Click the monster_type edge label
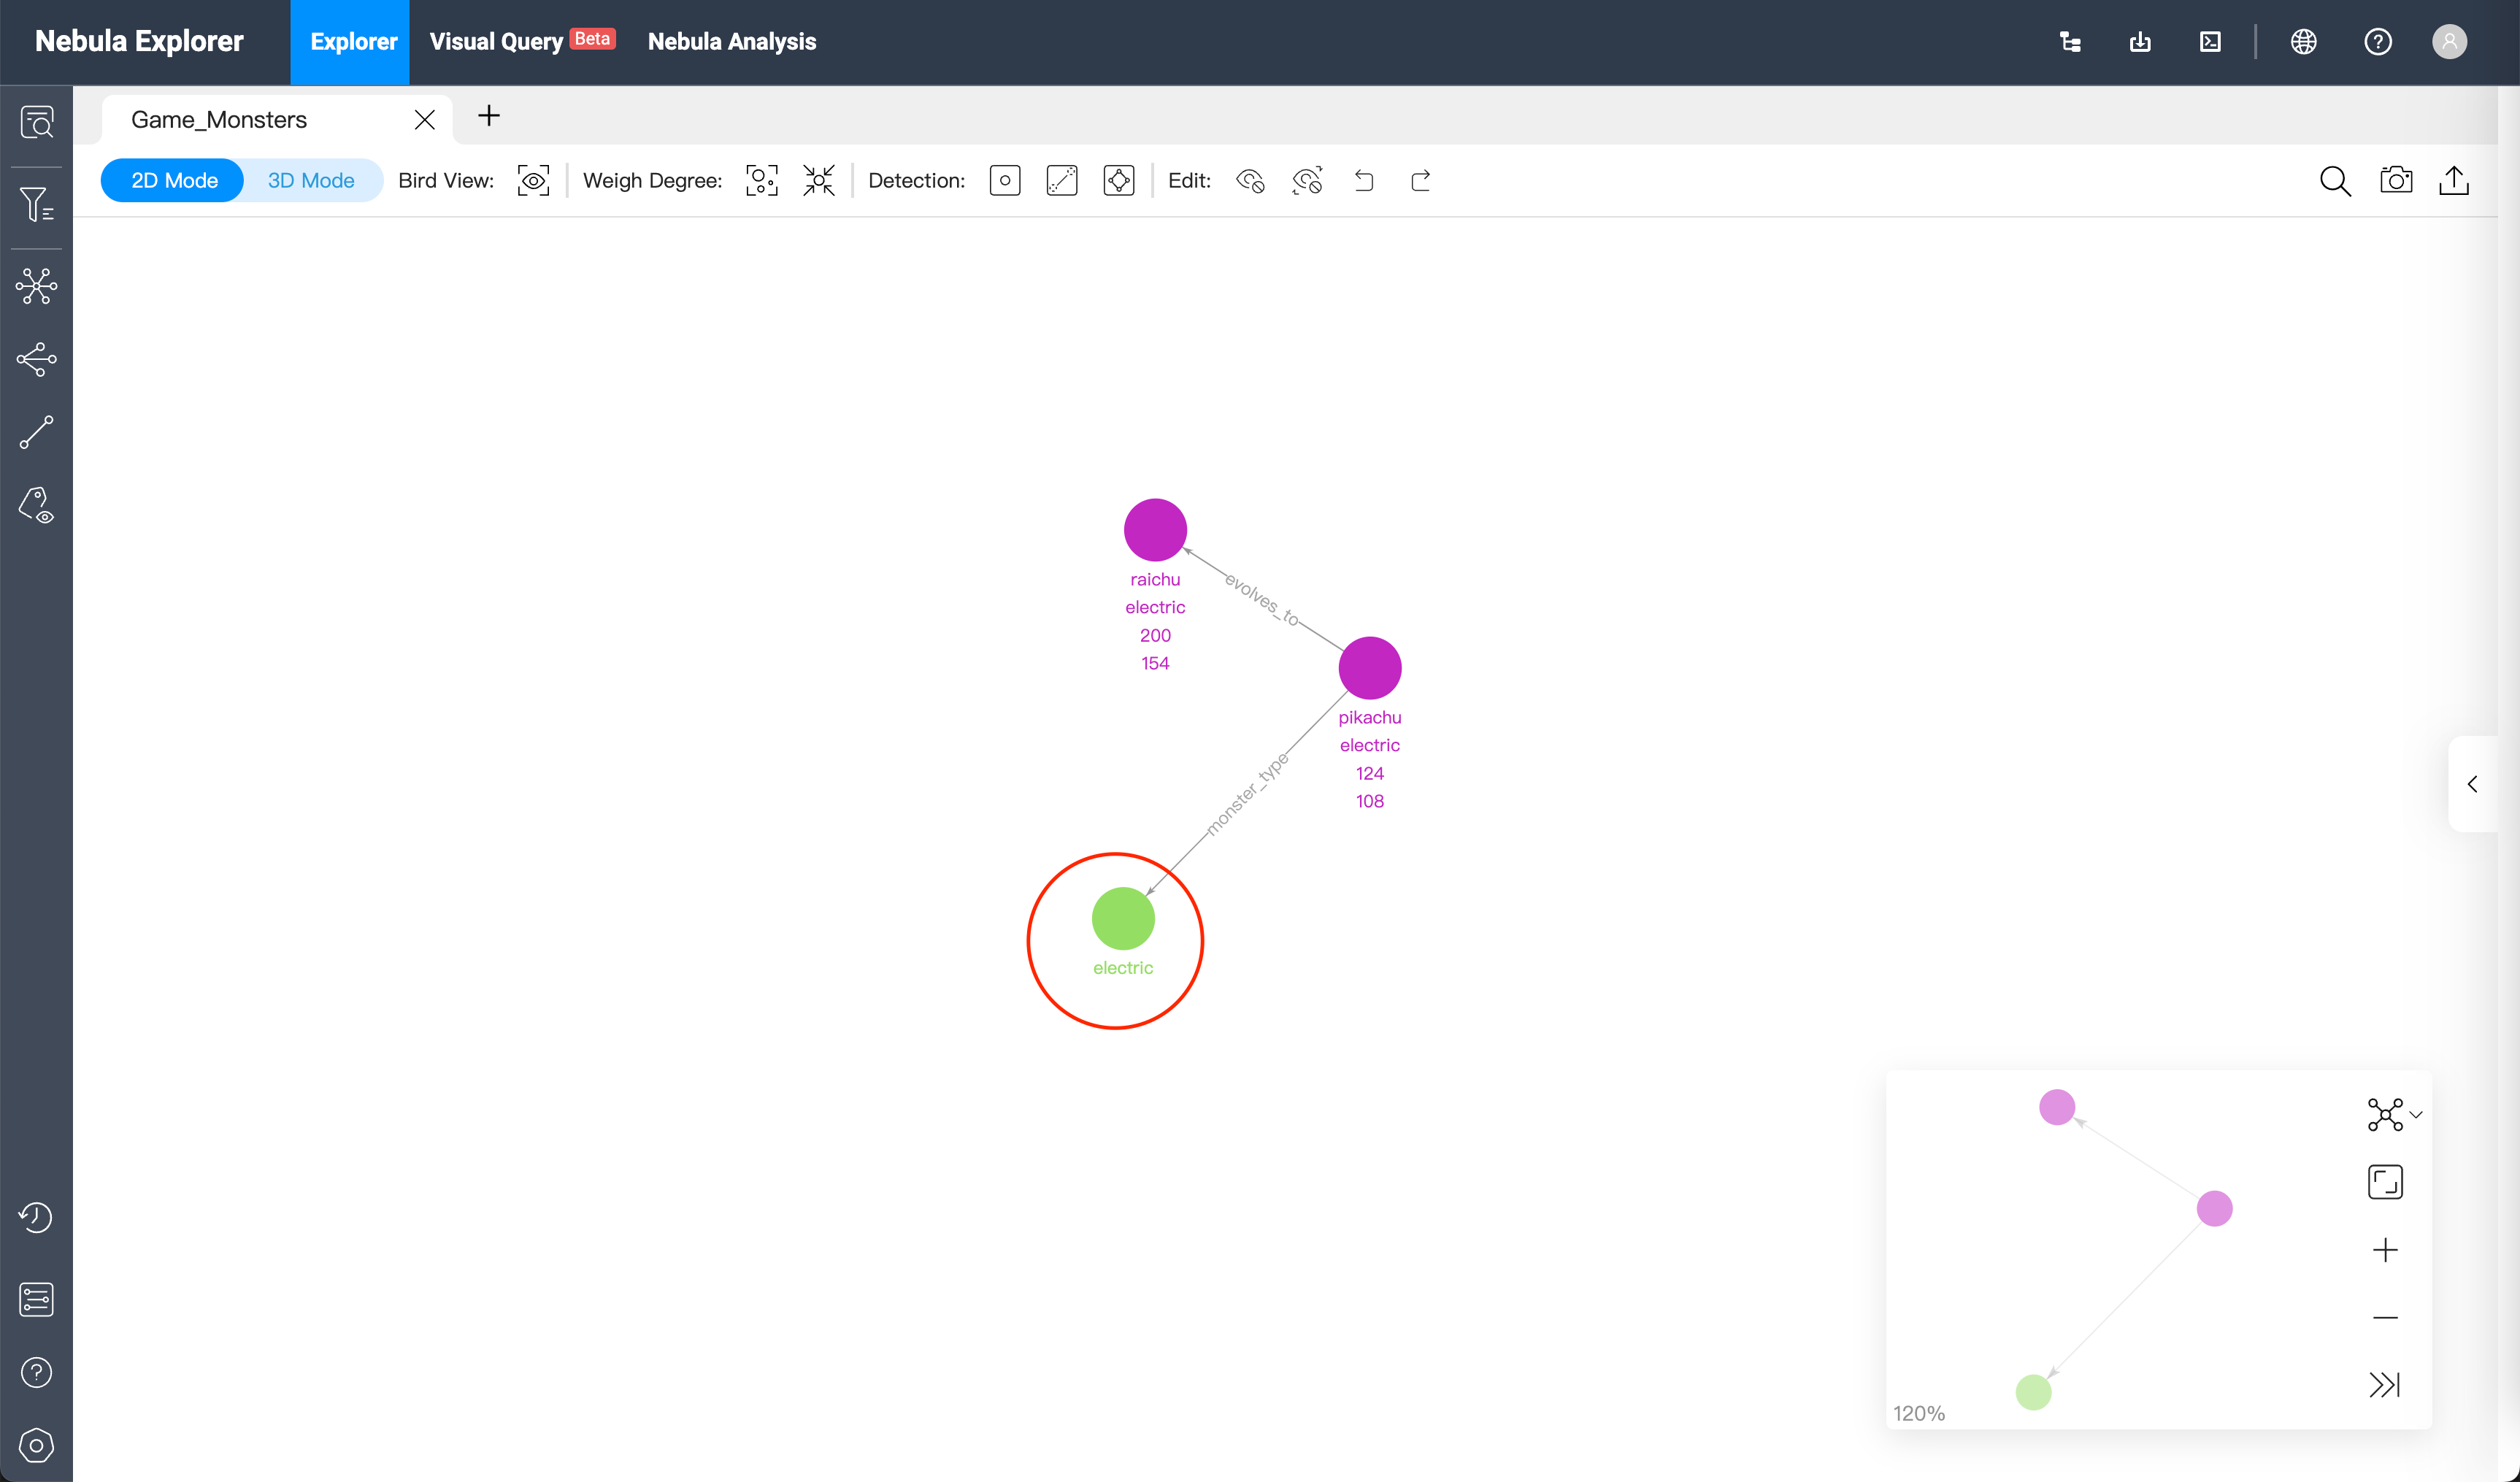The image size is (2520, 1482). 1247,794
